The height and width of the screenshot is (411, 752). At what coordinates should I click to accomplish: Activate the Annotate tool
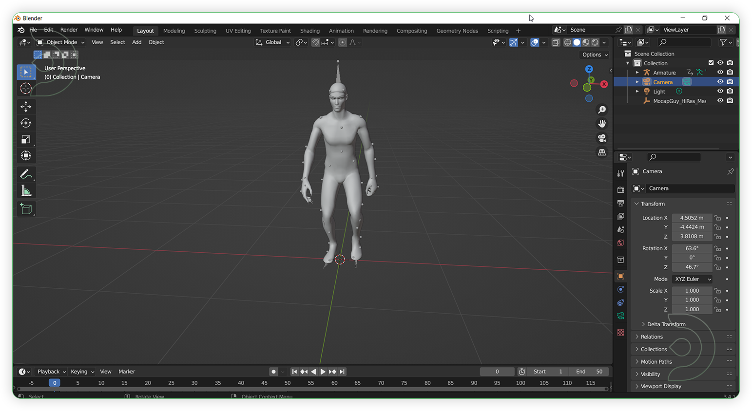(x=26, y=174)
